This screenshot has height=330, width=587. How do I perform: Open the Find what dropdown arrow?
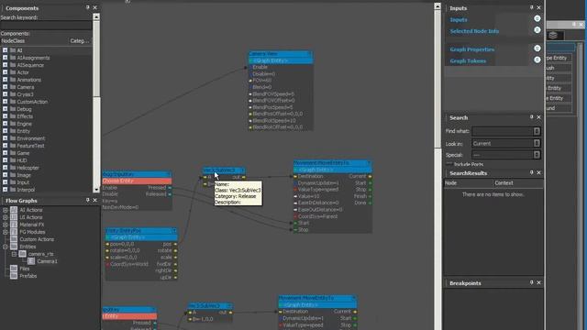click(x=537, y=131)
